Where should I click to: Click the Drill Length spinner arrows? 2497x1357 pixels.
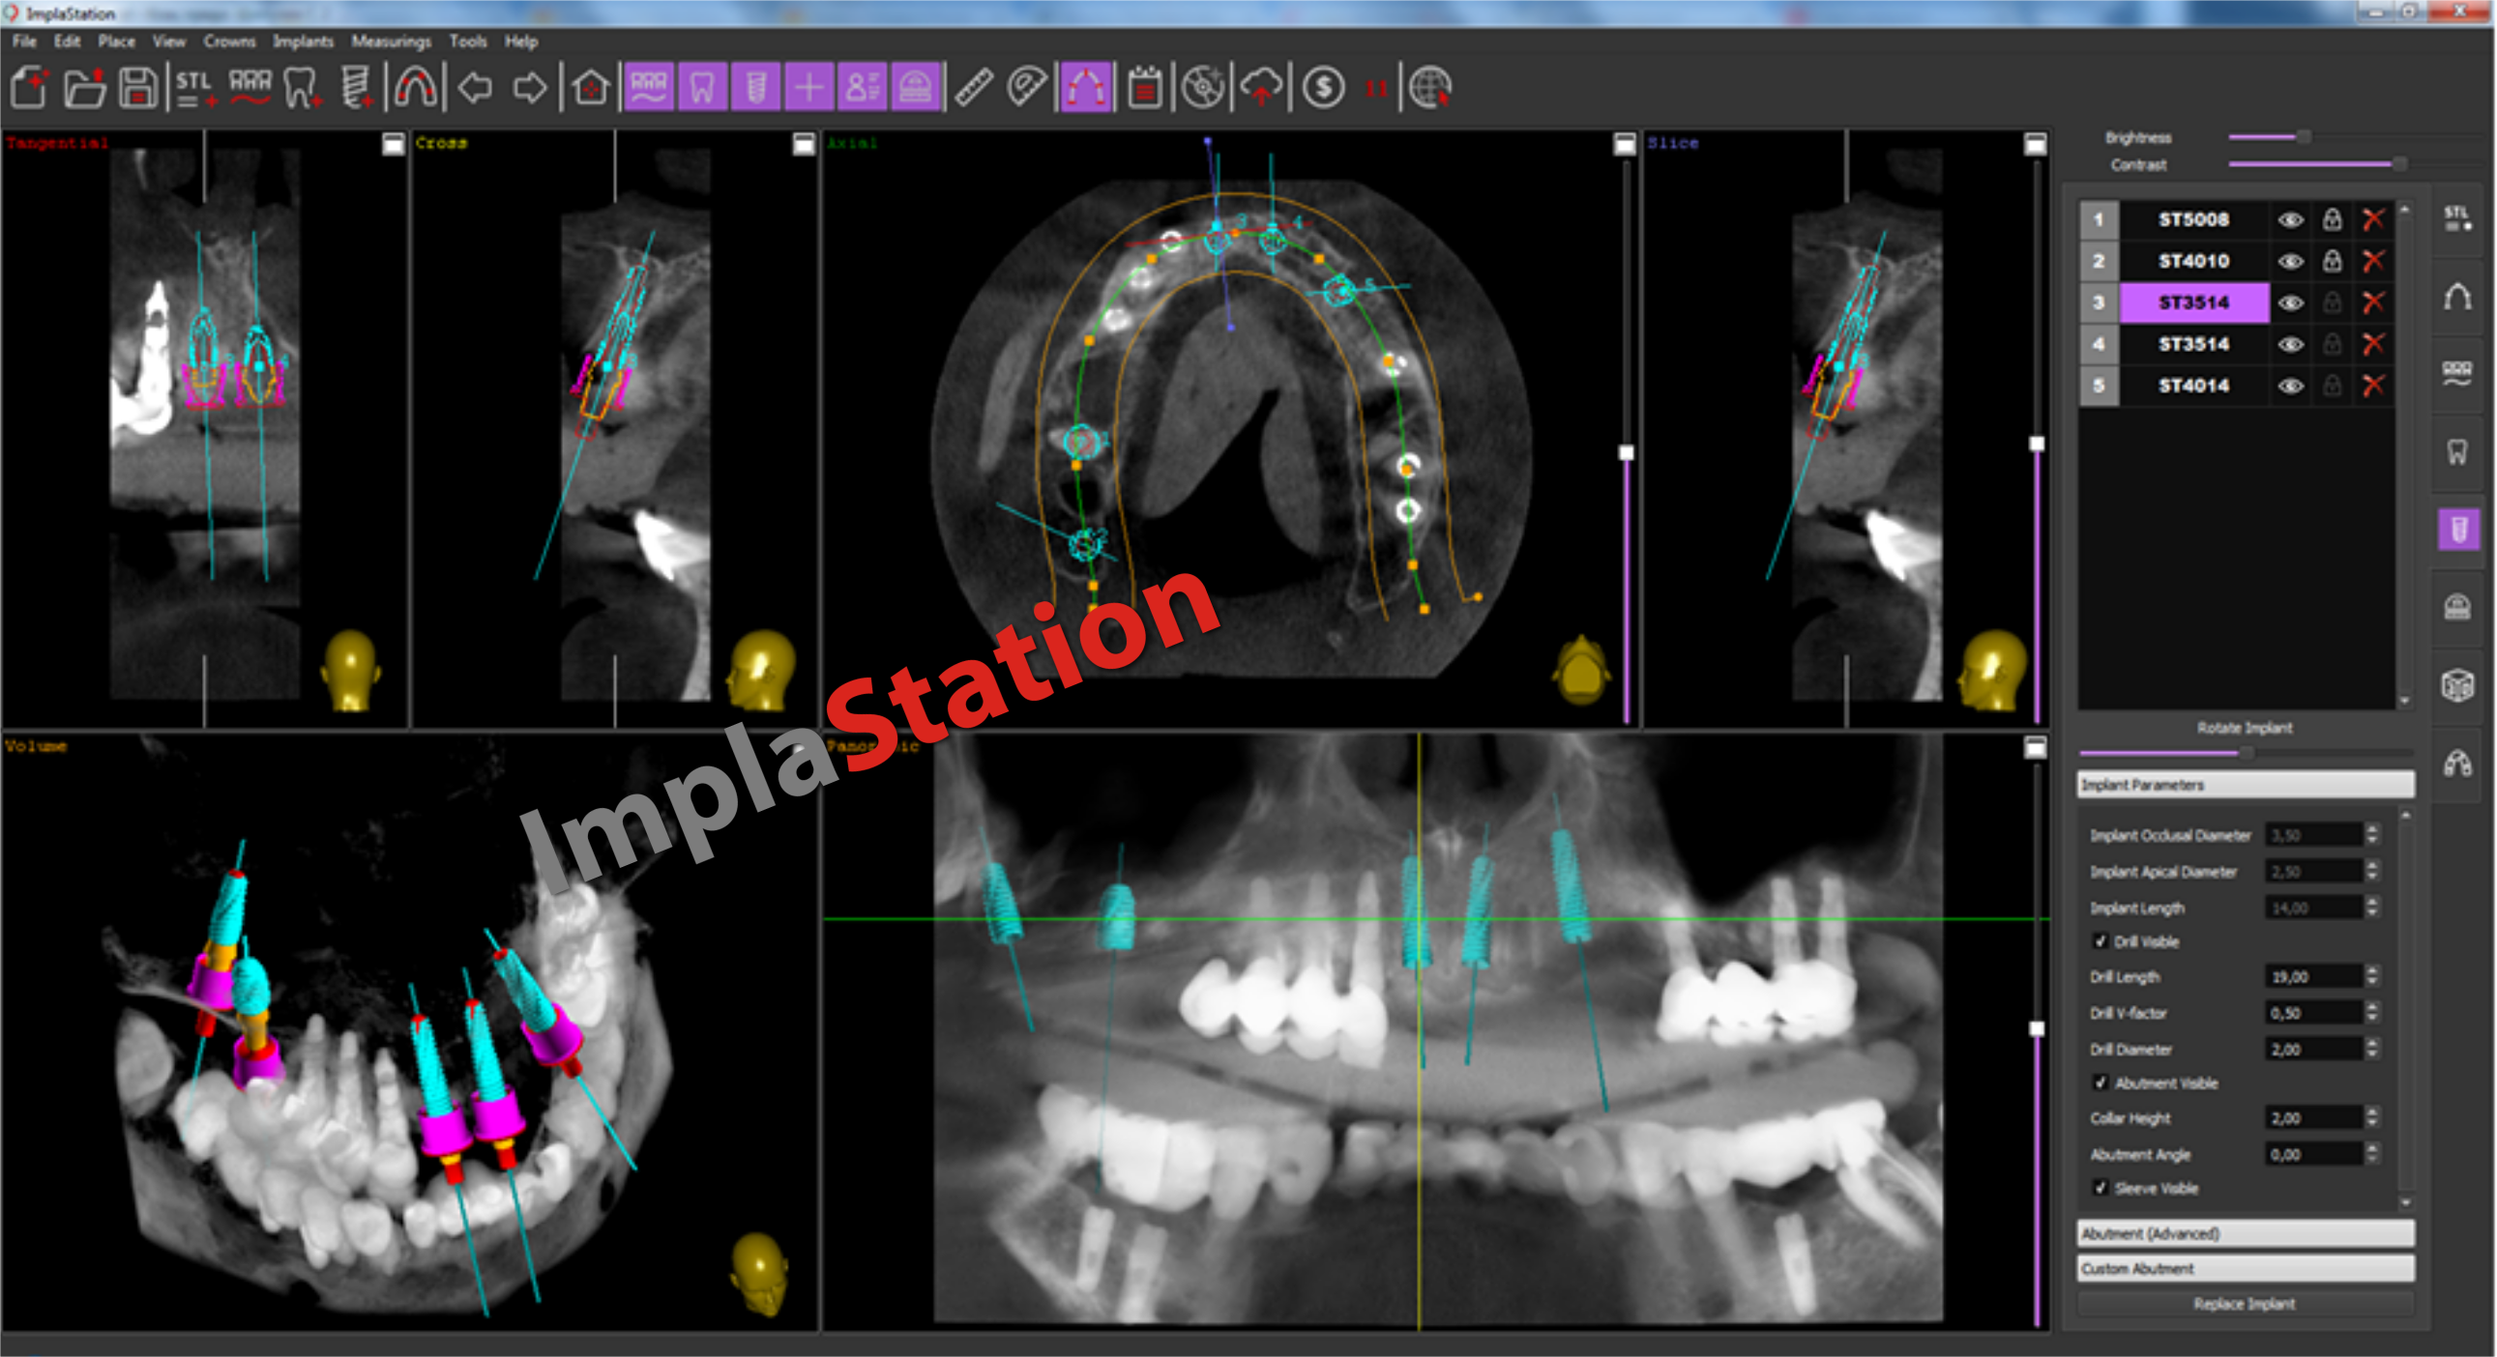[x=2372, y=976]
